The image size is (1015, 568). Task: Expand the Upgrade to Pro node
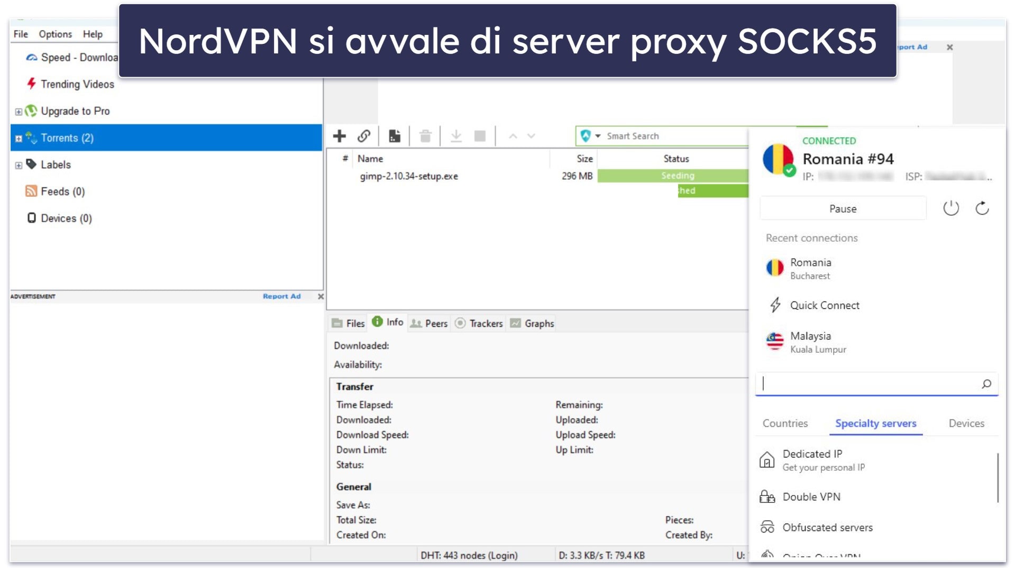19,112
